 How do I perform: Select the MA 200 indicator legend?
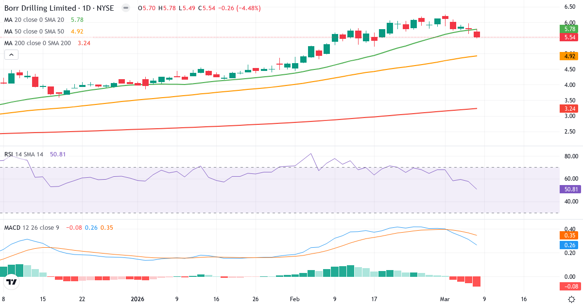[32, 43]
